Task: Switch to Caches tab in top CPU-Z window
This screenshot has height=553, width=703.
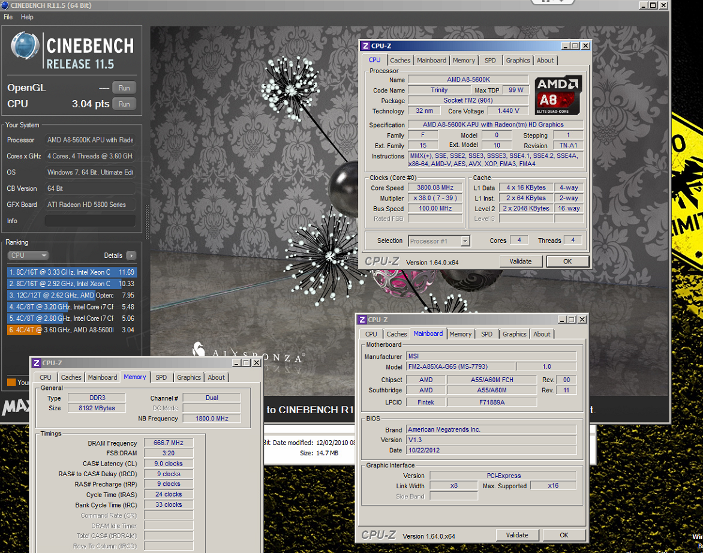Action: tap(400, 61)
